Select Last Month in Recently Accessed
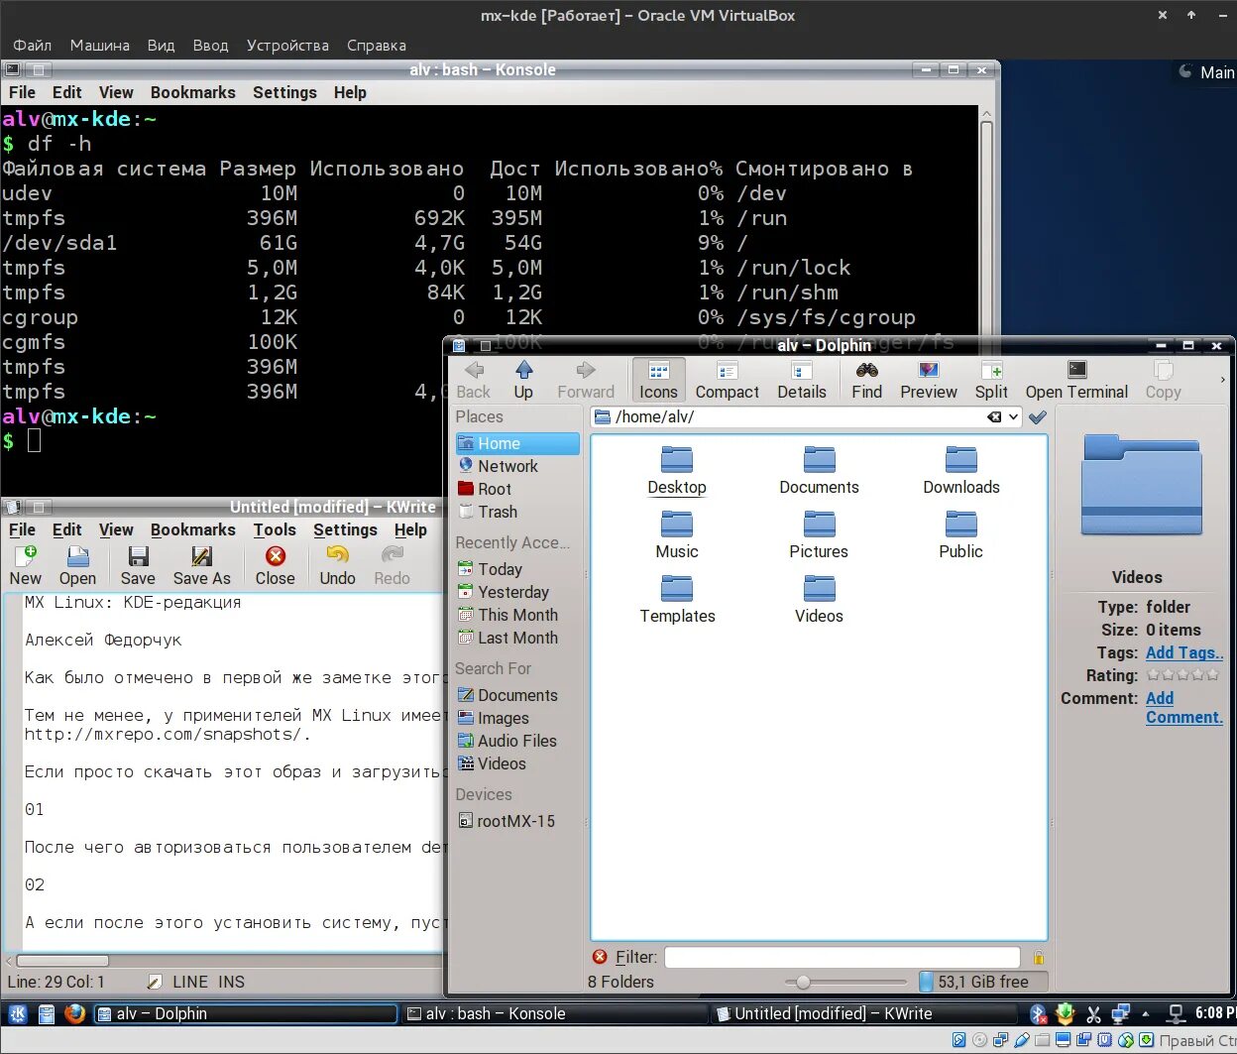 pos(517,638)
